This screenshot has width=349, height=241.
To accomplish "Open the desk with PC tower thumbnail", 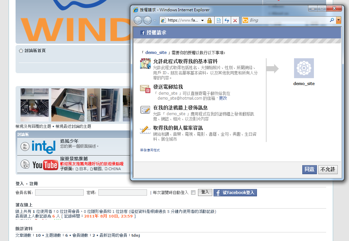I will (x=104, y=105).
